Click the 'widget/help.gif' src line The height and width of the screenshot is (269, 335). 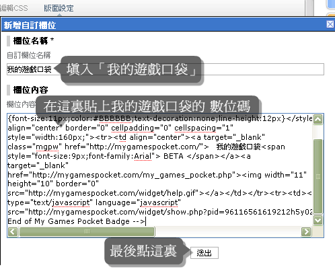point(159,193)
